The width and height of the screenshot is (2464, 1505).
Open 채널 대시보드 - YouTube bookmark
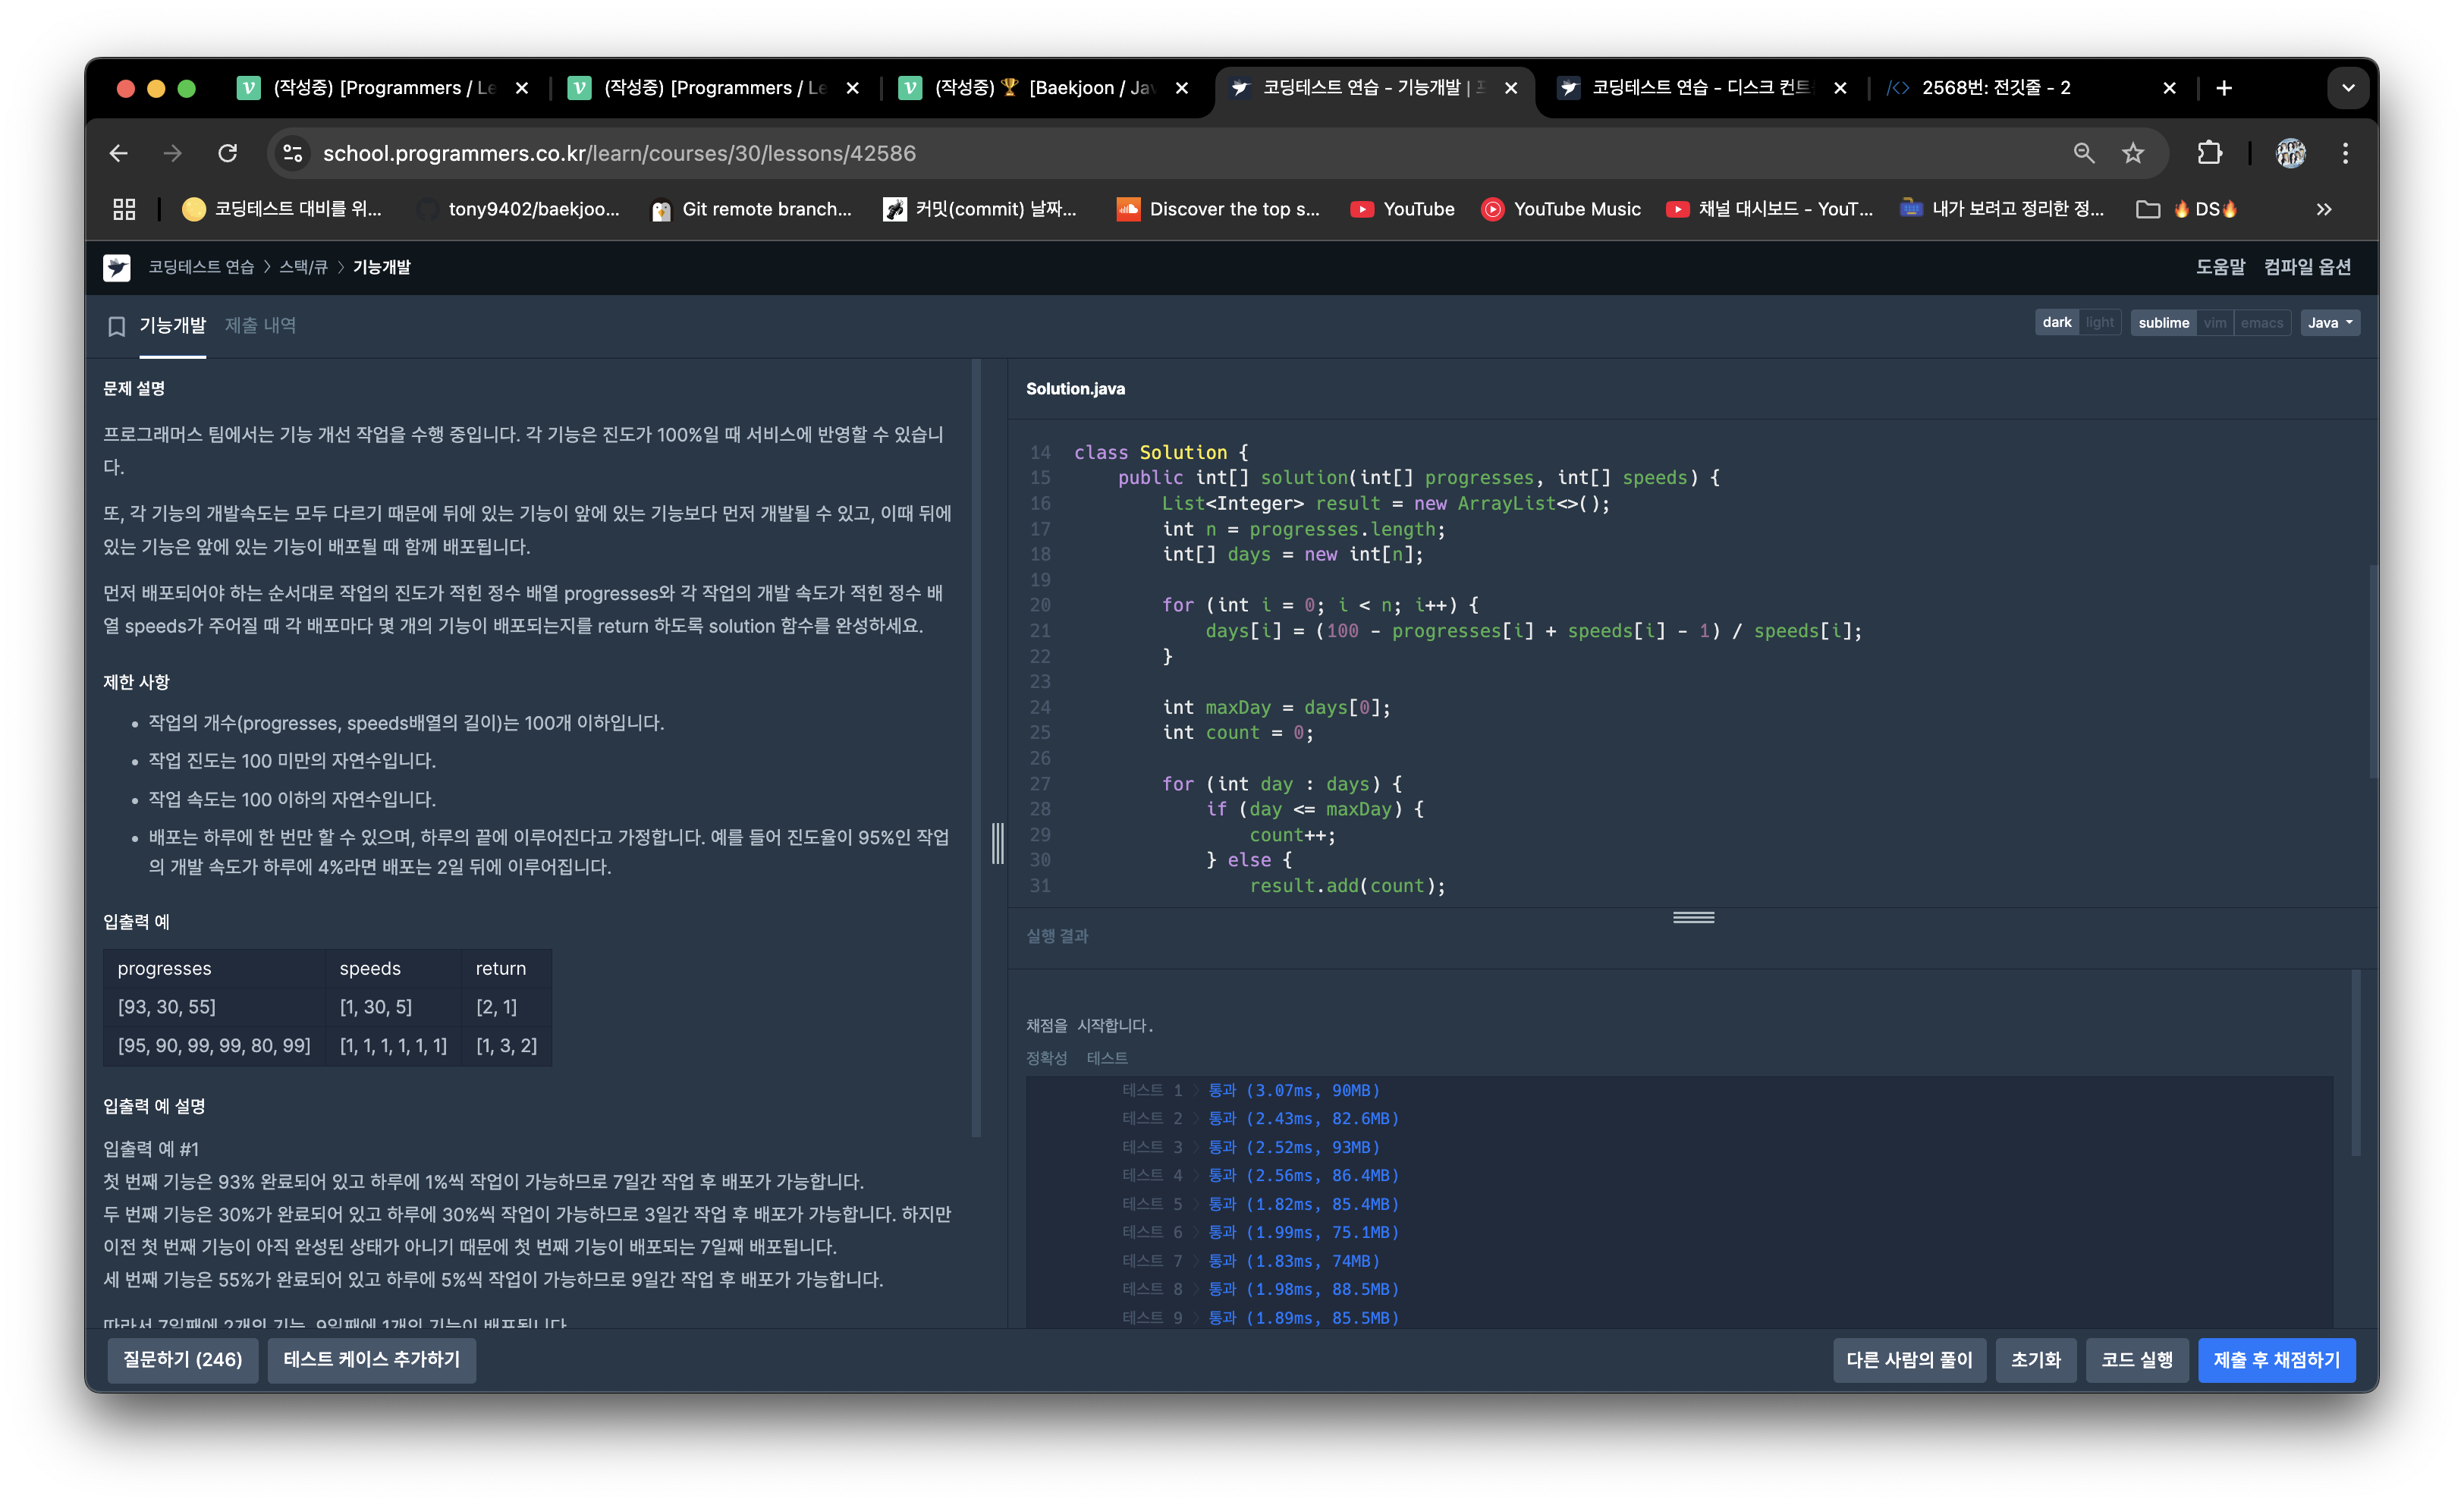(x=1769, y=209)
